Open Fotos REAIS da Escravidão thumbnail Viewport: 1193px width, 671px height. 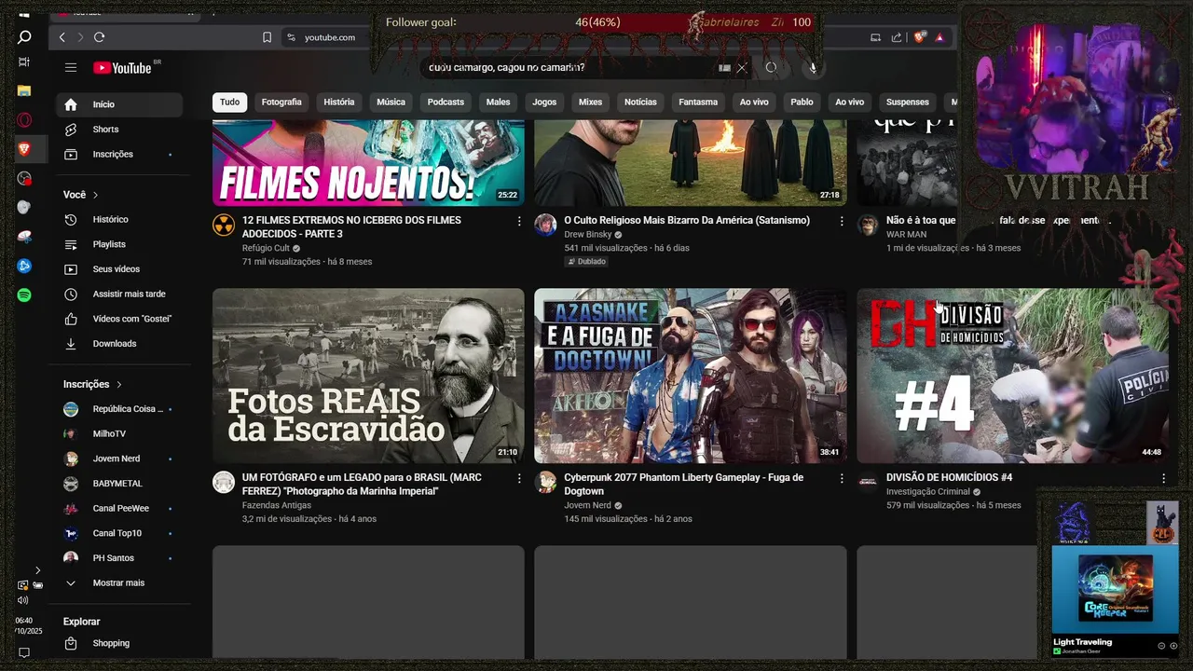[368, 376]
